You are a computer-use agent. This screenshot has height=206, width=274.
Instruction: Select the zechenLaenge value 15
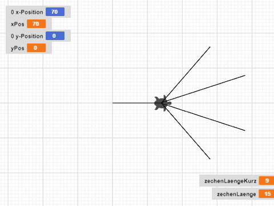267,194
